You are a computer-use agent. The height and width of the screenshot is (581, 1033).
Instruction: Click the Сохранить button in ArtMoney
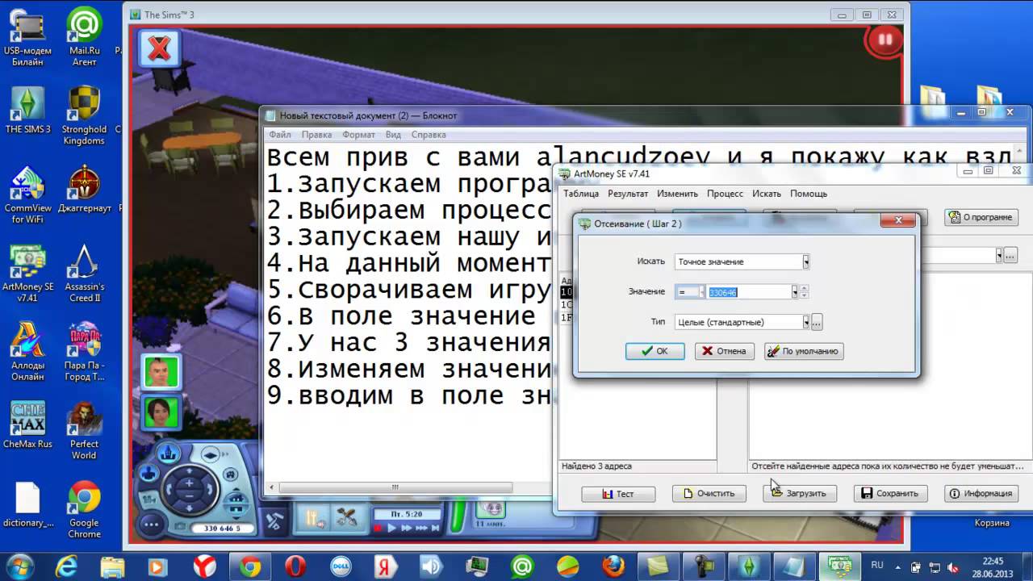pyautogui.click(x=890, y=493)
